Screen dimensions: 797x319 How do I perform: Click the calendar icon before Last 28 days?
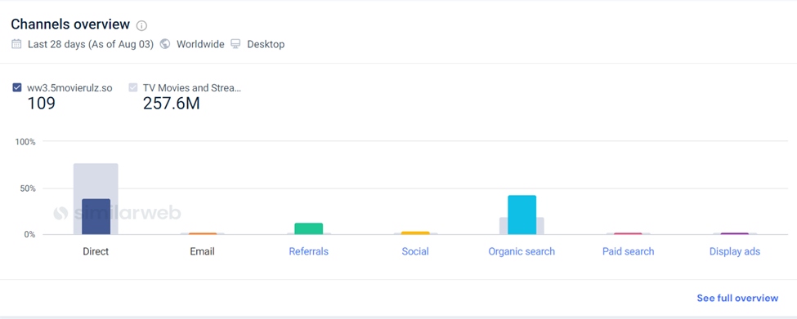pyautogui.click(x=16, y=43)
